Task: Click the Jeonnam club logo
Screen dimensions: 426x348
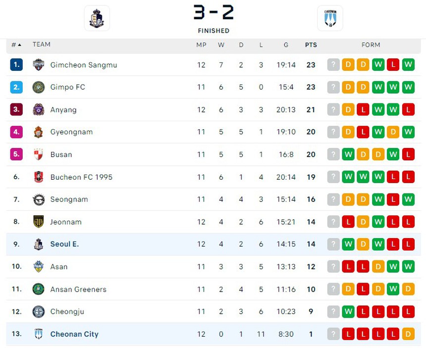Action: click(39, 222)
